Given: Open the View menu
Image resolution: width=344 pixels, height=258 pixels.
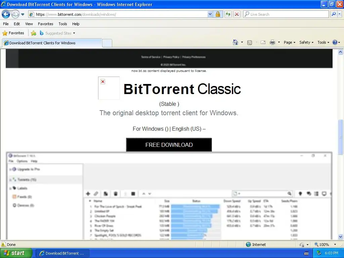Looking at the screenshot, I should (29, 24).
